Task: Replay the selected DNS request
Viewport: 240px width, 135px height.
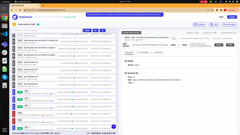Action: tap(219, 45)
